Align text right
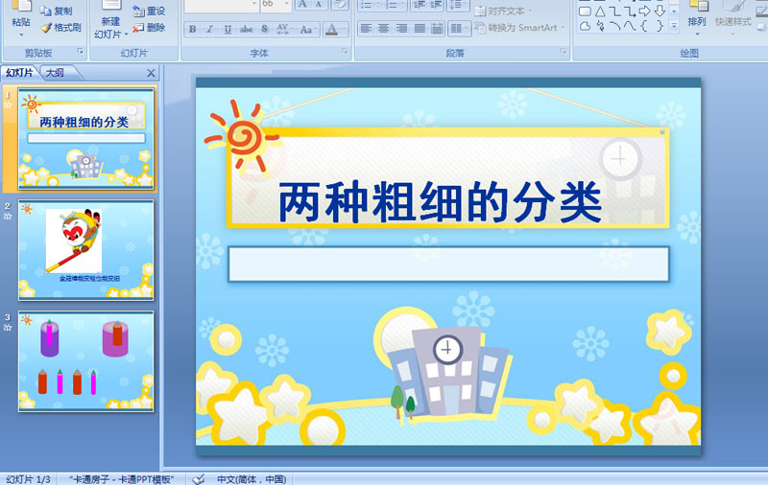The height and width of the screenshot is (485, 768). click(401, 29)
